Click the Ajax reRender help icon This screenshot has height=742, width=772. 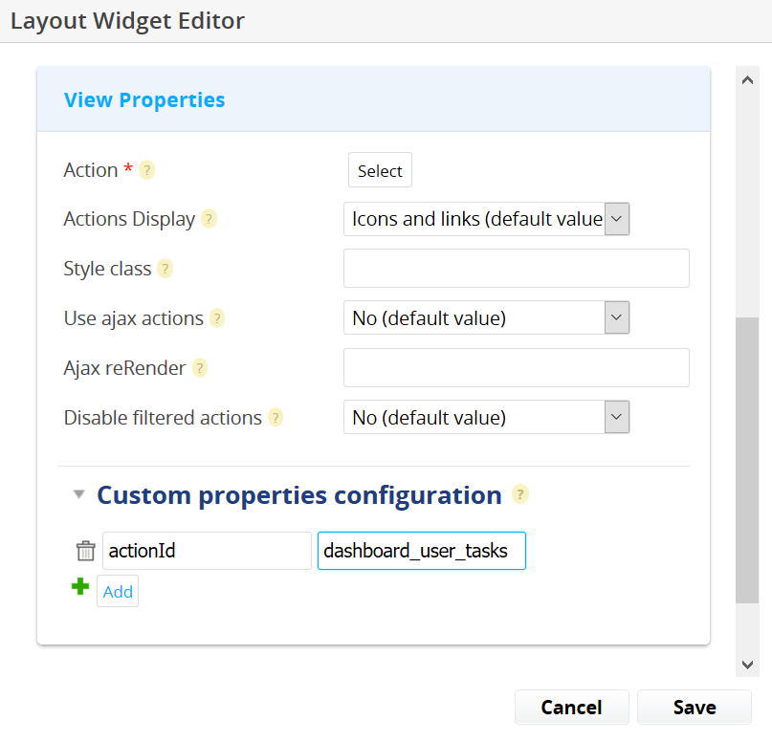[x=199, y=368]
